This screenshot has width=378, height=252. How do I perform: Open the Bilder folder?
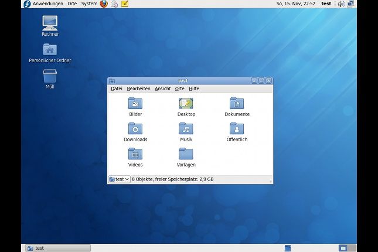(x=135, y=104)
